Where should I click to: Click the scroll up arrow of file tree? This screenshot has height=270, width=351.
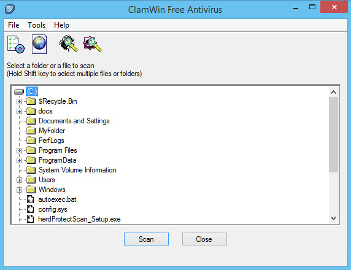(x=334, y=92)
